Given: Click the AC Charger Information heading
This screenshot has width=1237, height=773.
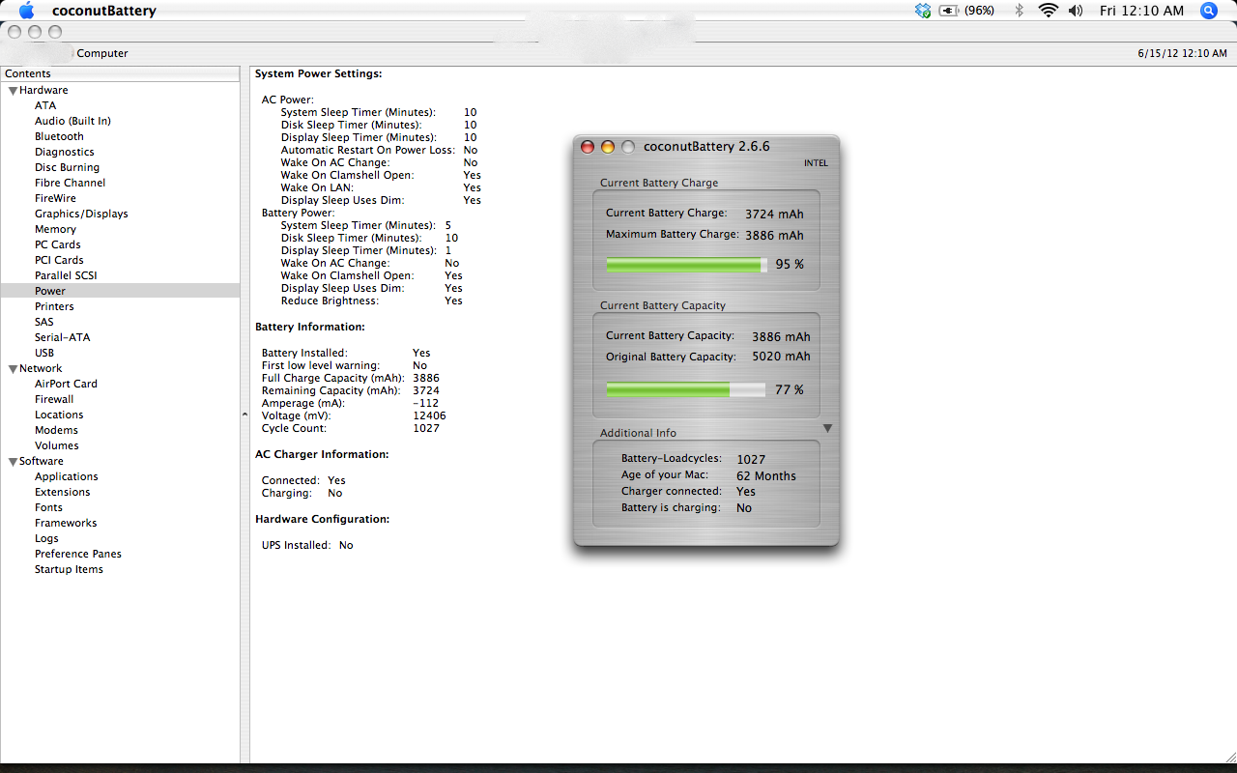Looking at the screenshot, I should [322, 454].
